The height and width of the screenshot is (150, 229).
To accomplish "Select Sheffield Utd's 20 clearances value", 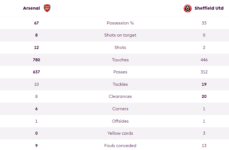I will pos(204,96).
